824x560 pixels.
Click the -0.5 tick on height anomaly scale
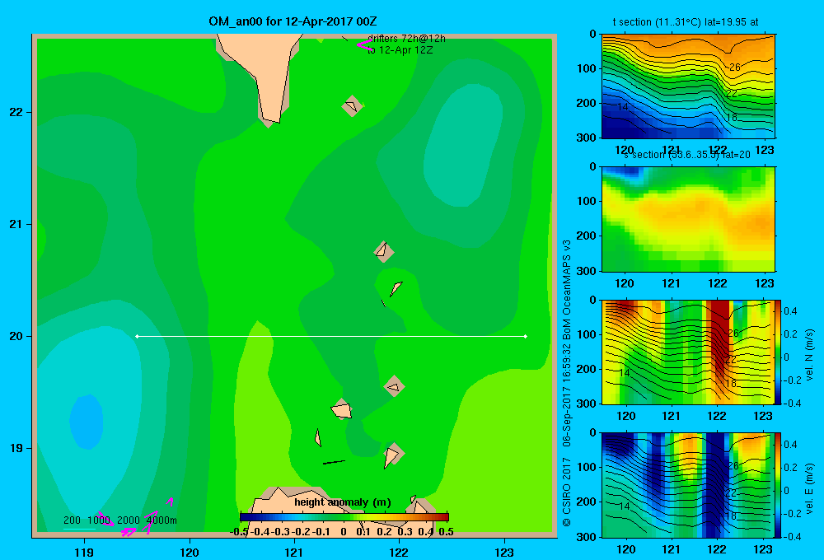click(x=239, y=532)
